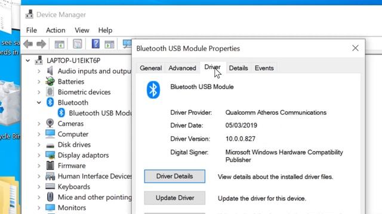Click the Update Driver button
Viewport: 382px width, 214px height.
(175, 198)
